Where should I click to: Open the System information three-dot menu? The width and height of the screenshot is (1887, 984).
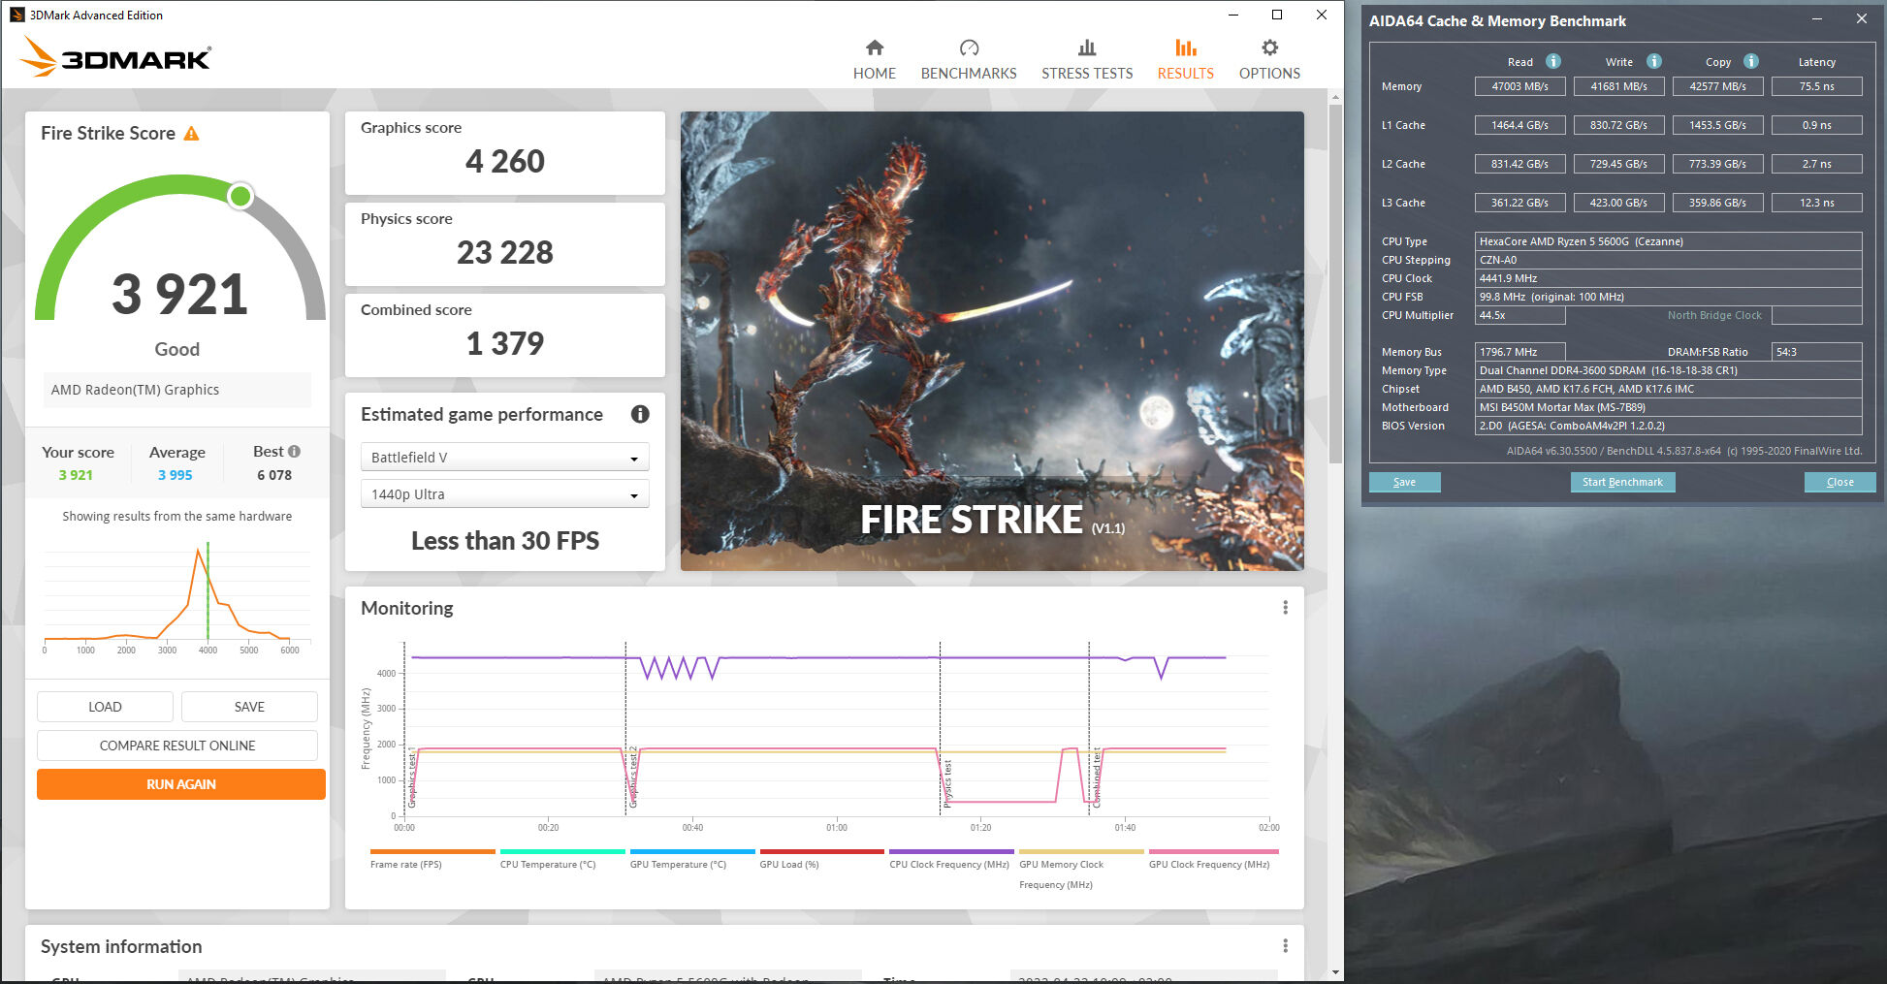pyautogui.click(x=1285, y=946)
